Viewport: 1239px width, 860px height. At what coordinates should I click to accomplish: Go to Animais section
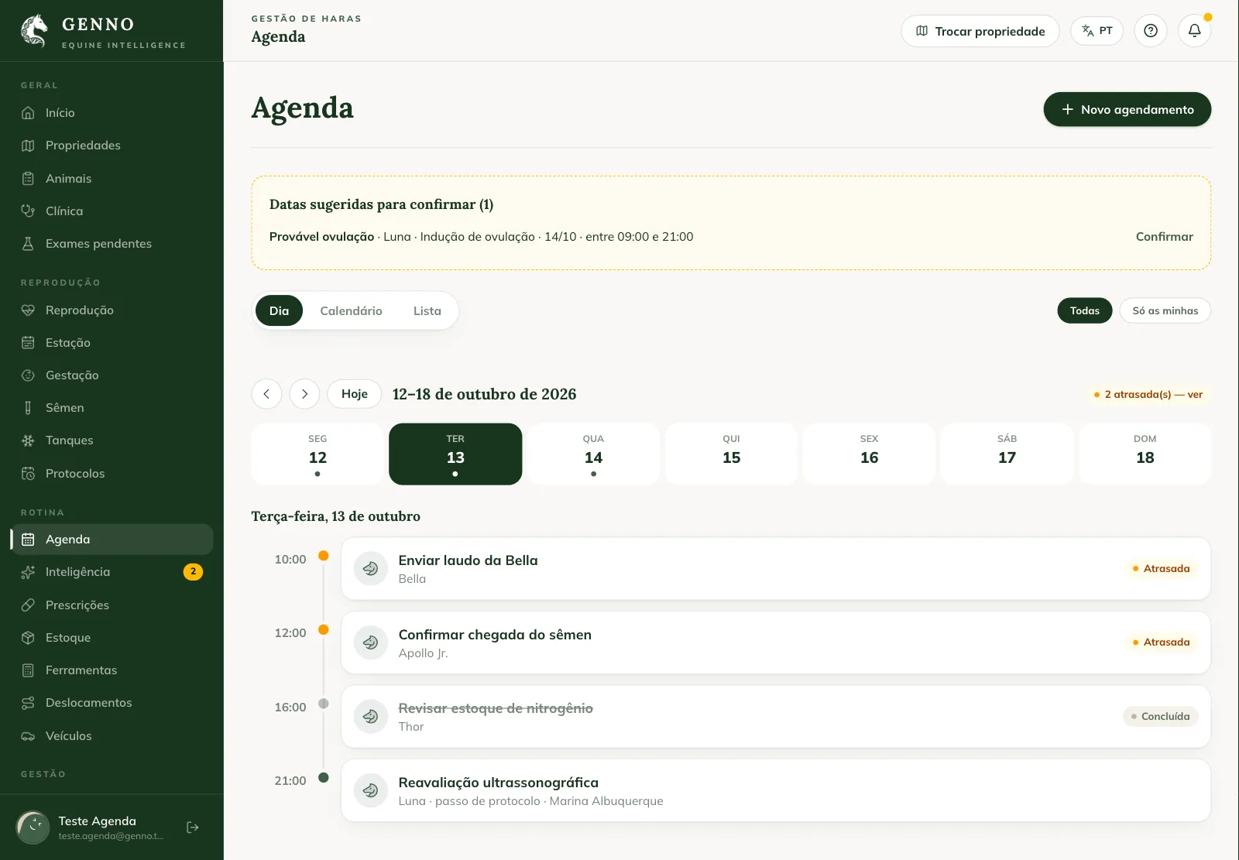[112, 179]
